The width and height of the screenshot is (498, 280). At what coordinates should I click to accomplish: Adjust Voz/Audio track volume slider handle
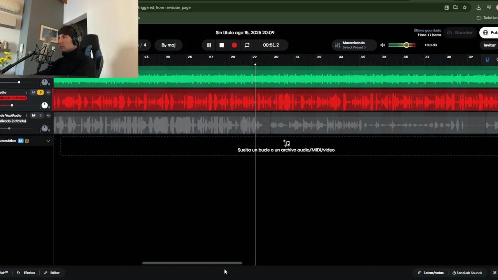9,128
